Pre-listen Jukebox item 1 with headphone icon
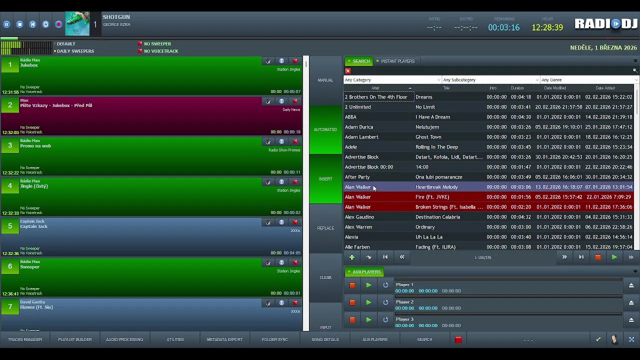 (268, 61)
